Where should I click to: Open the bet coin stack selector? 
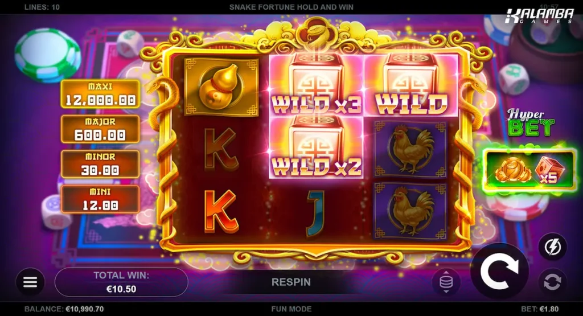pos(446,282)
